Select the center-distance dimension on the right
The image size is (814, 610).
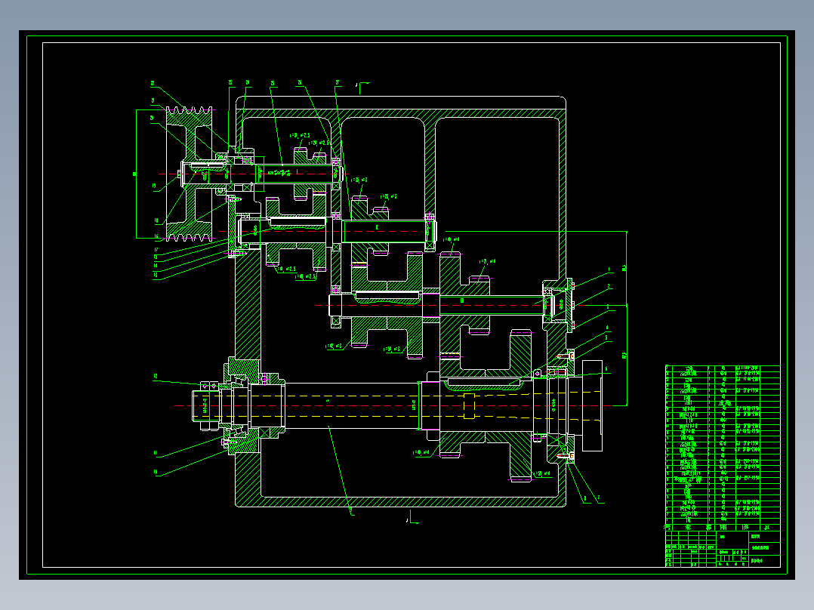[x=627, y=319]
